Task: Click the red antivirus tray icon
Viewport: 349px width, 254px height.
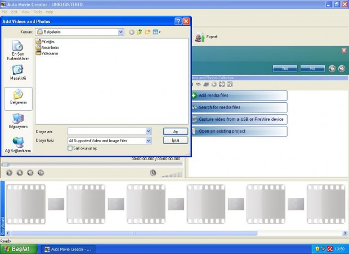Action: 330,249
